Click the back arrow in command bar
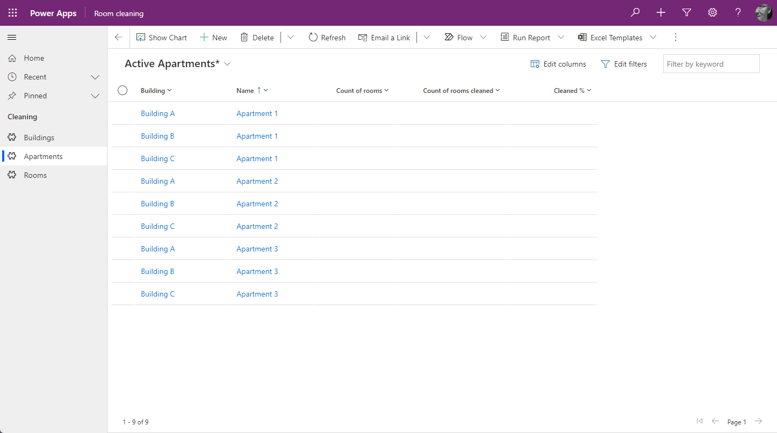The height and width of the screenshot is (433, 777). coord(119,38)
